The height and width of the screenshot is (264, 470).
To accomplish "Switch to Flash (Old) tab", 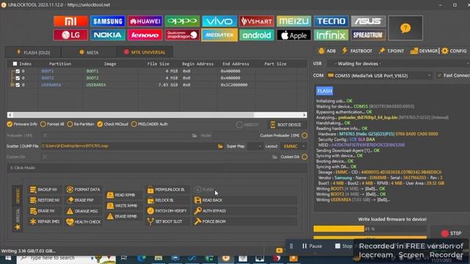I will [x=33, y=52].
